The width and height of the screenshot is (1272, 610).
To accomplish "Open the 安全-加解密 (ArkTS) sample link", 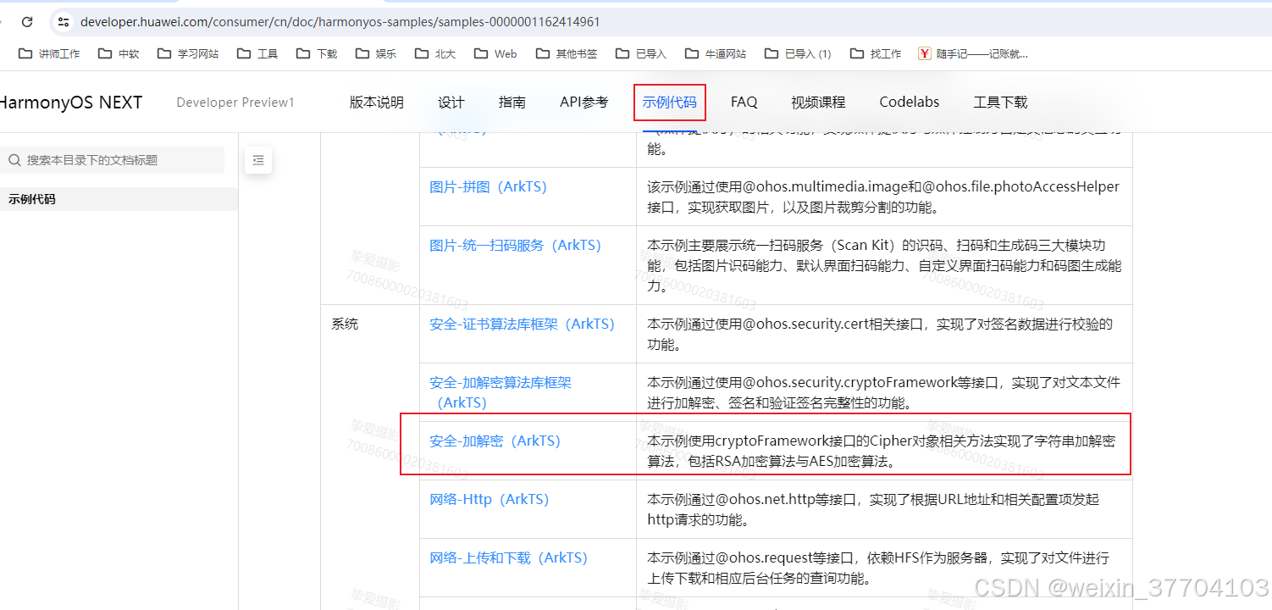I will [x=495, y=441].
